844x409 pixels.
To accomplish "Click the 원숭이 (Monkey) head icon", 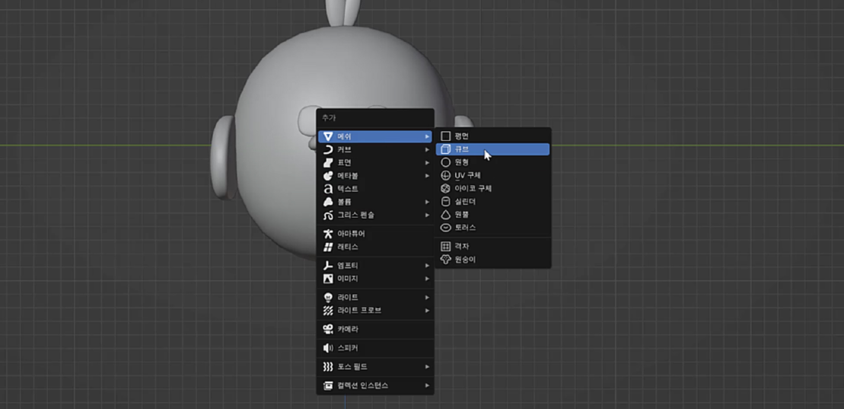I will tap(445, 260).
